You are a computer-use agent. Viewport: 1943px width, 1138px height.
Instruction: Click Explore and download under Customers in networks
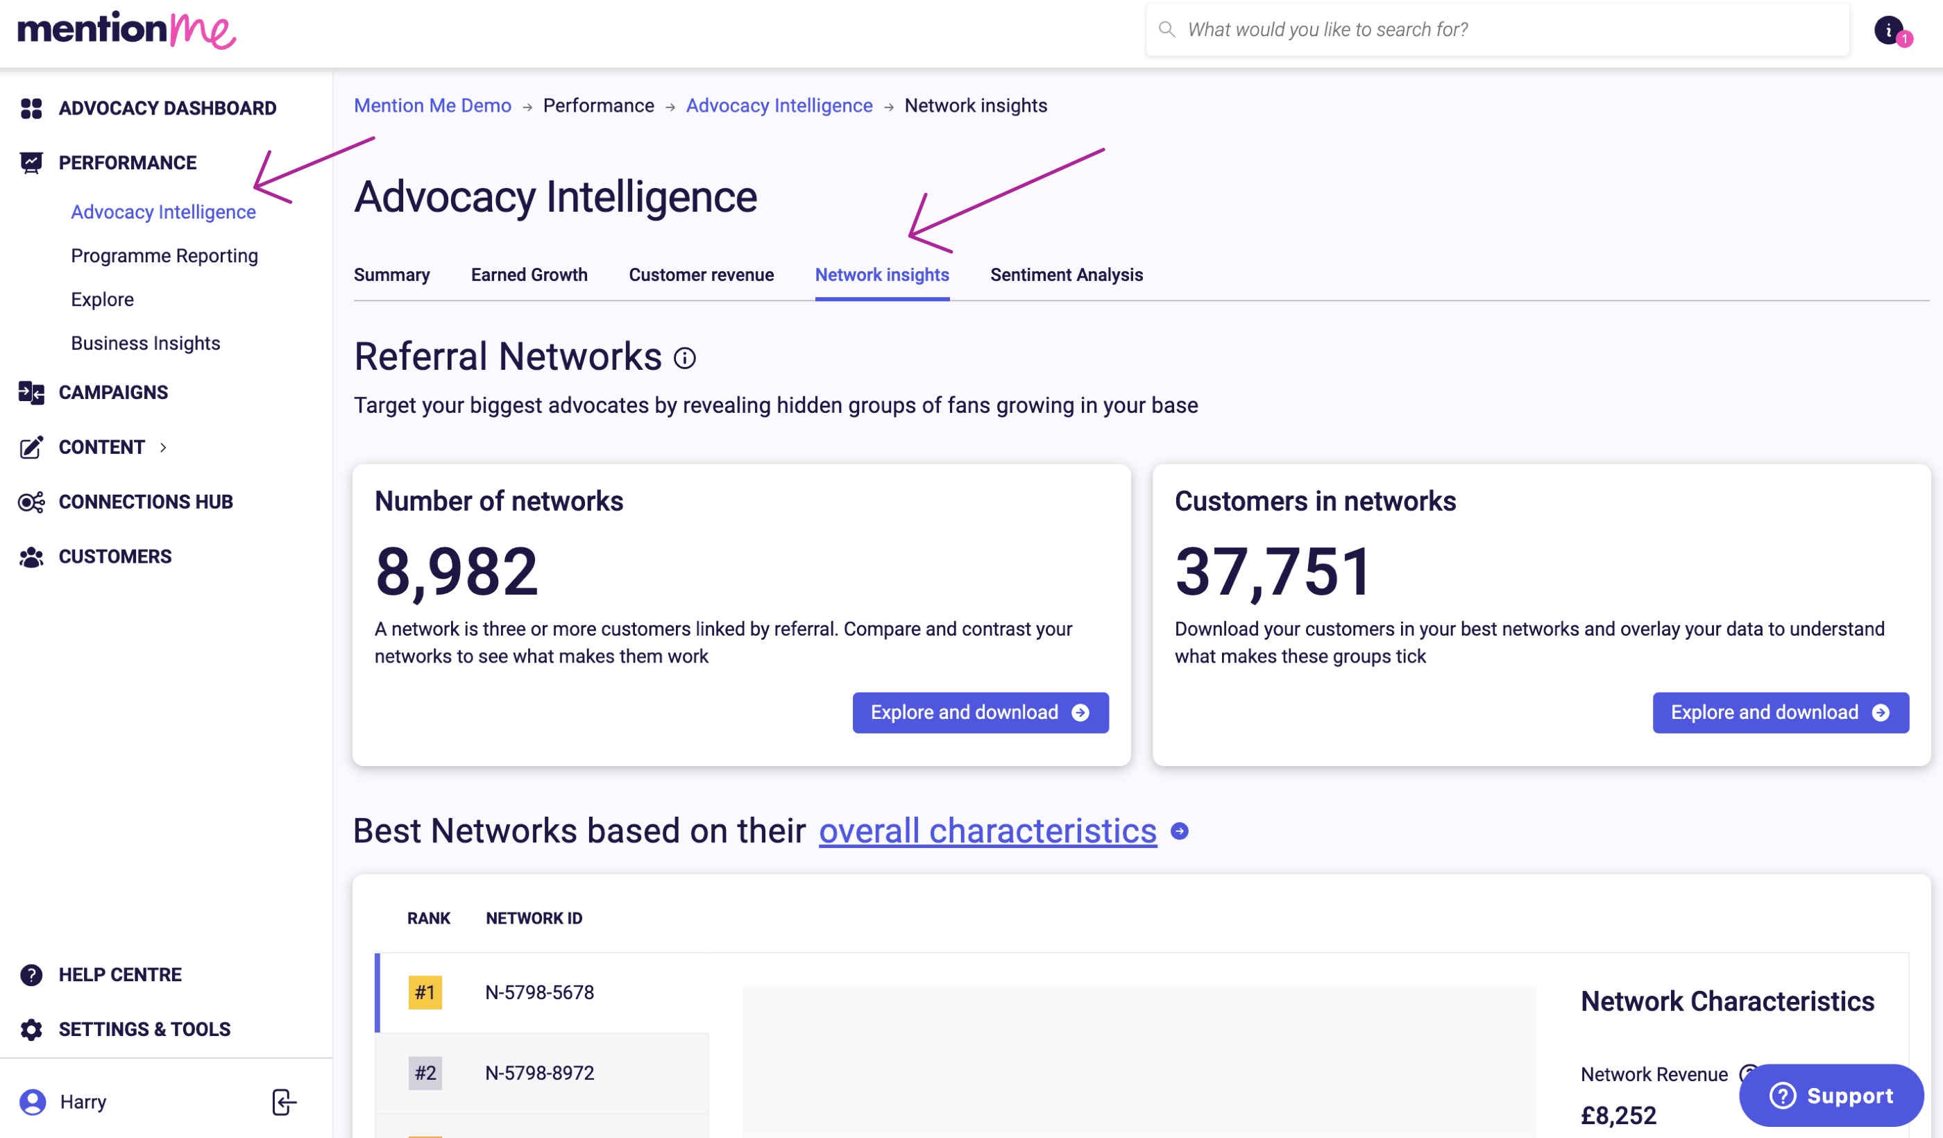tap(1781, 713)
